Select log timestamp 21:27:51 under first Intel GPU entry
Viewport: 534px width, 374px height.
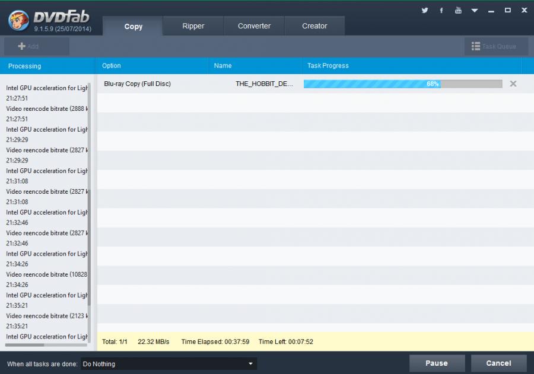point(17,98)
